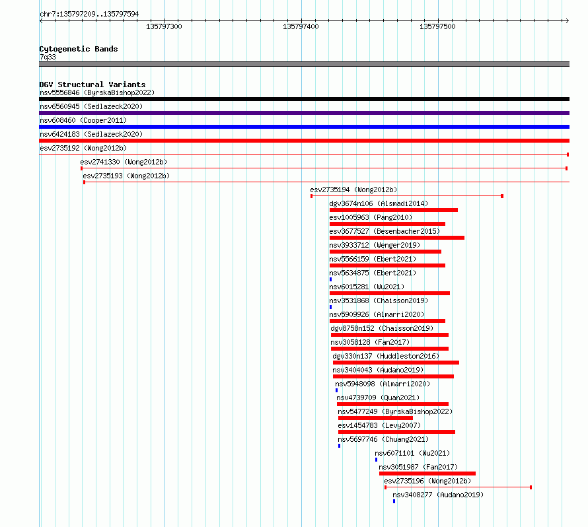
Task: Open nsv3933712 (Wenger2019) label
Action: coord(375,245)
